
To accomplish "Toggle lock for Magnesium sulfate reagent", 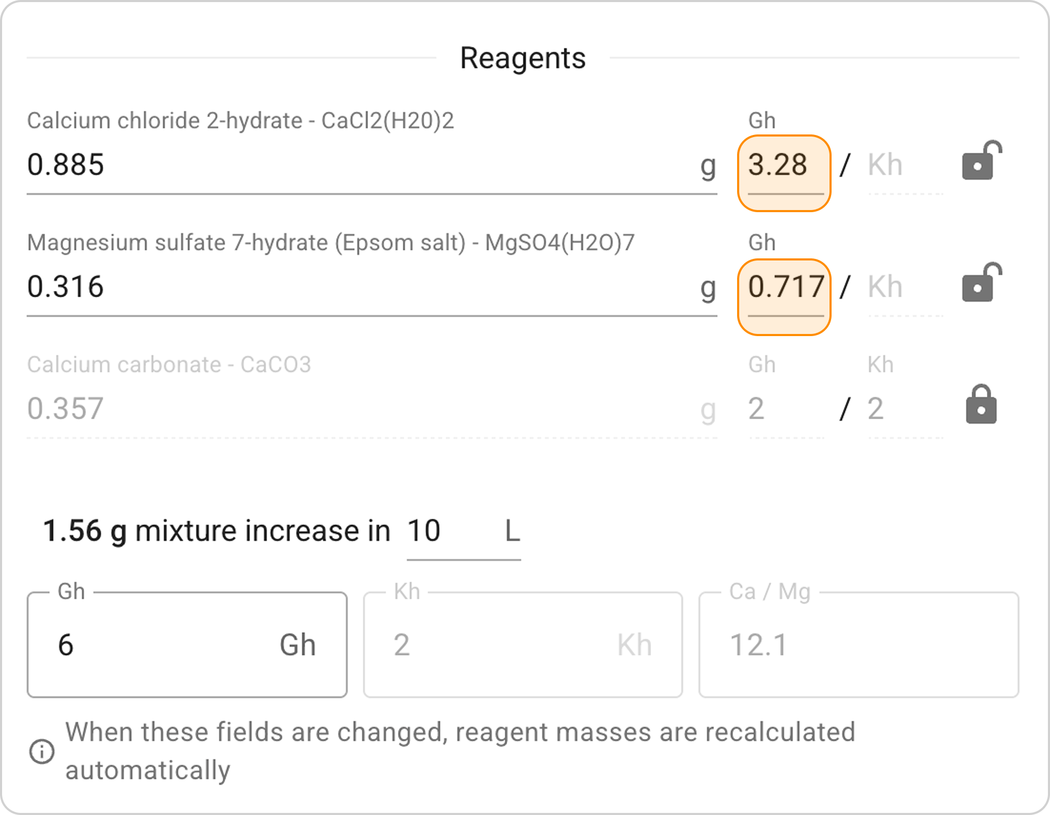I will 981,284.
